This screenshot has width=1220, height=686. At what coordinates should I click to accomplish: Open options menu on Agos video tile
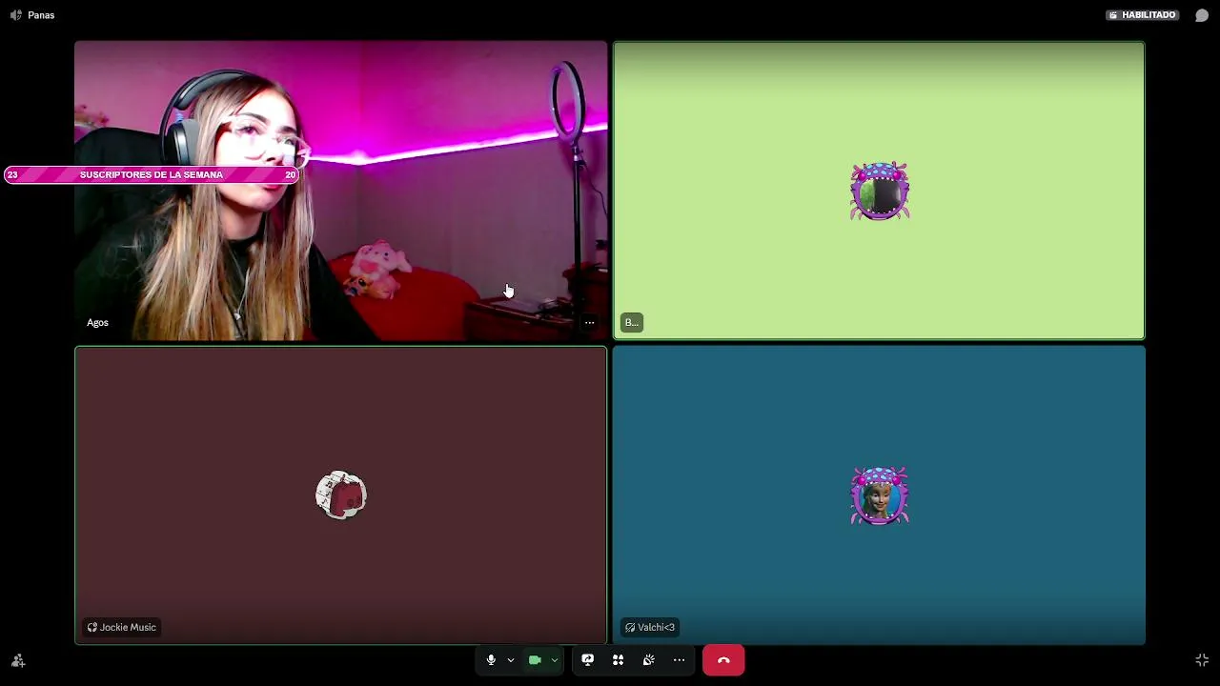[589, 323]
